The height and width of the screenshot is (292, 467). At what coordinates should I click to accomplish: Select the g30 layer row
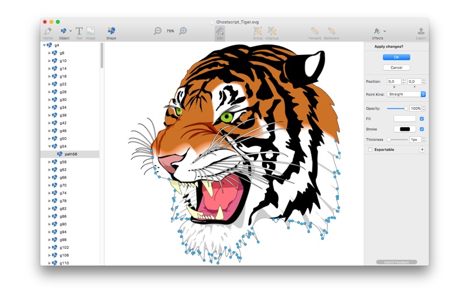pyautogui.click(x=70, y=100)
